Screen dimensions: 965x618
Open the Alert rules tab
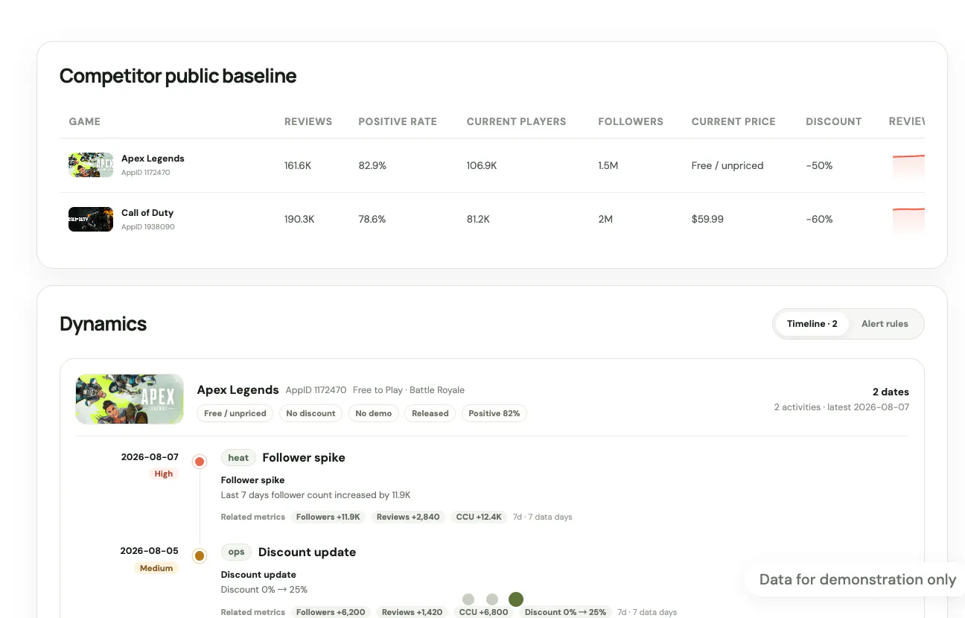(x=885, y=324)
